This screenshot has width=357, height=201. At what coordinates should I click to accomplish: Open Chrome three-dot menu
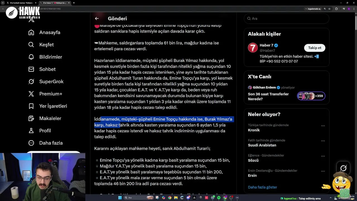(x=354, y=9)
